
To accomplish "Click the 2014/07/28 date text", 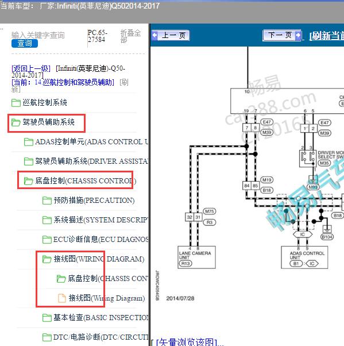I will pyautogui.click(x=180, y=298).
